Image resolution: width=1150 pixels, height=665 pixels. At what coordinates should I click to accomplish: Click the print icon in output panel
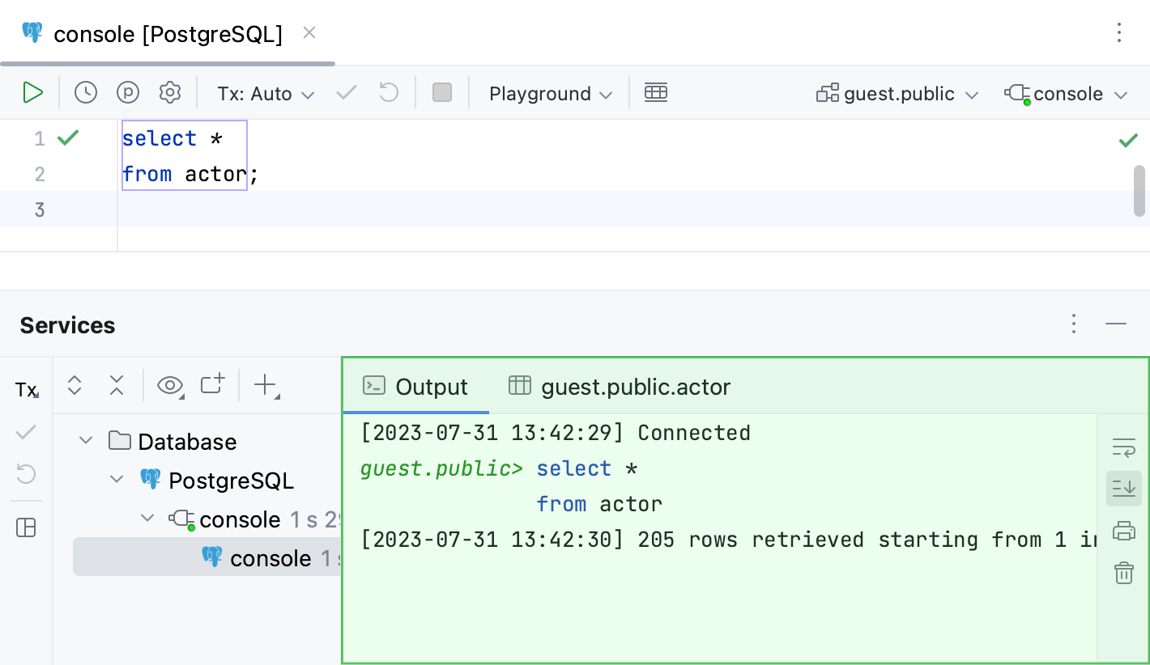point(1123,532)
